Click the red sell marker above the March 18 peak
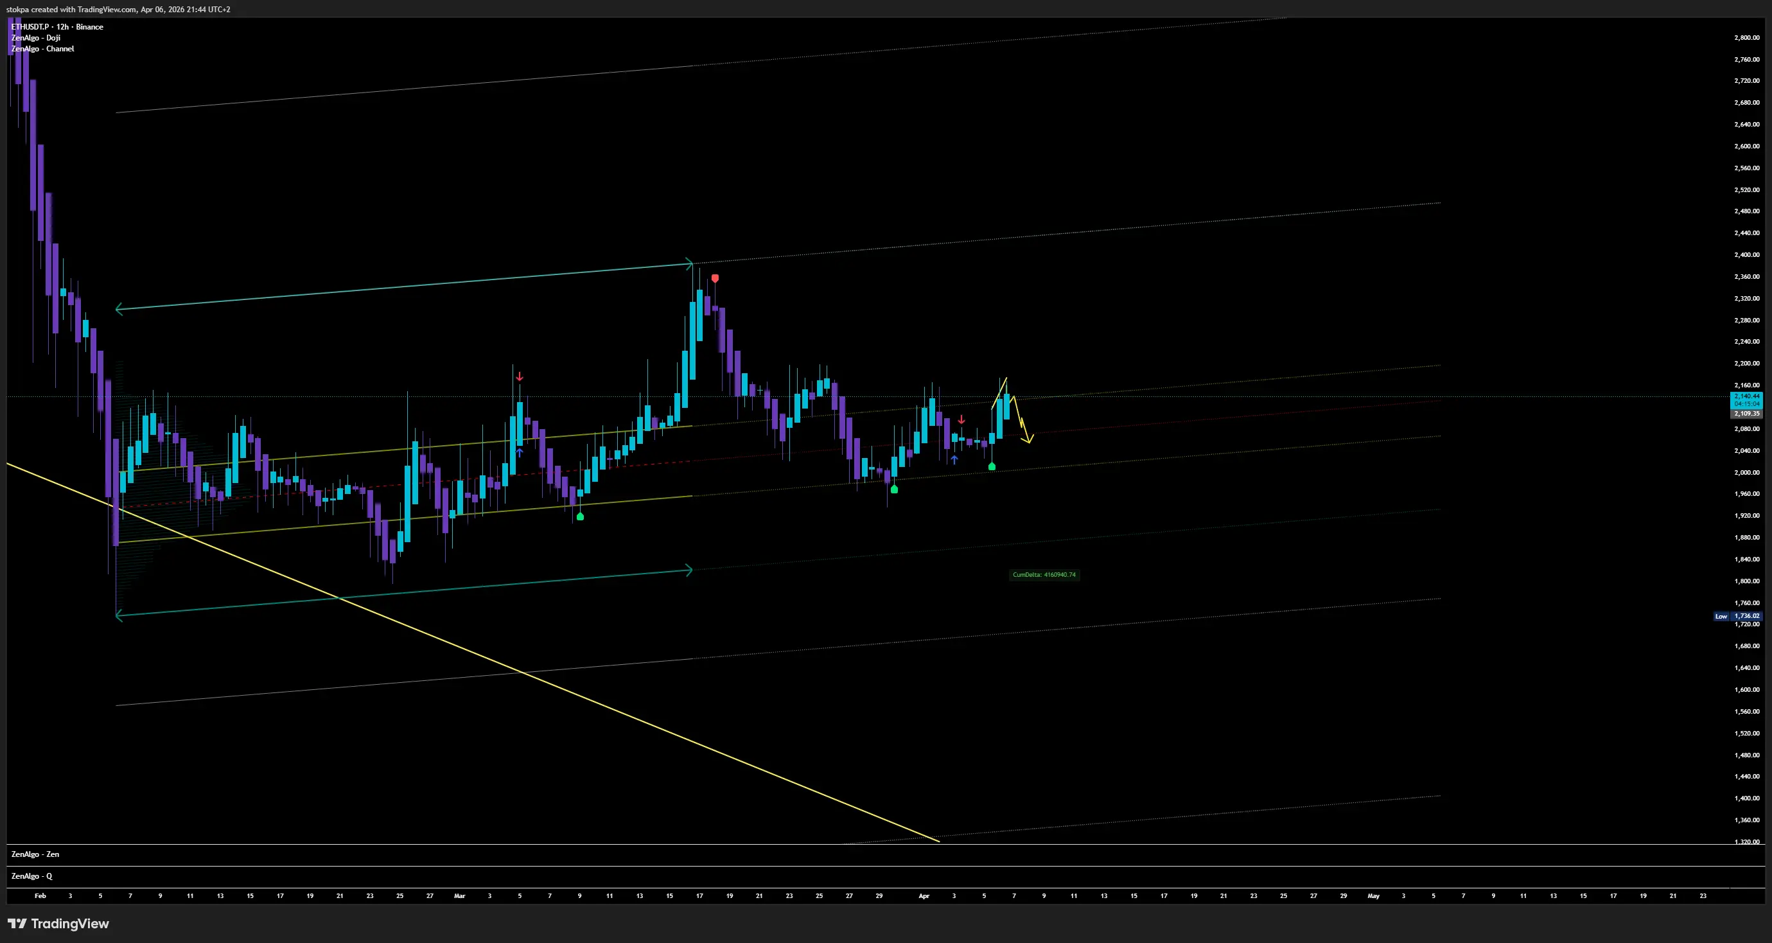The width and height of the screenshot is (1772, 943). [x=715, y=279]
